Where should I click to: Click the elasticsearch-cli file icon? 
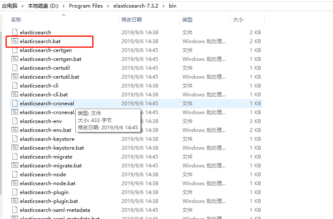[x=15, y=86]
